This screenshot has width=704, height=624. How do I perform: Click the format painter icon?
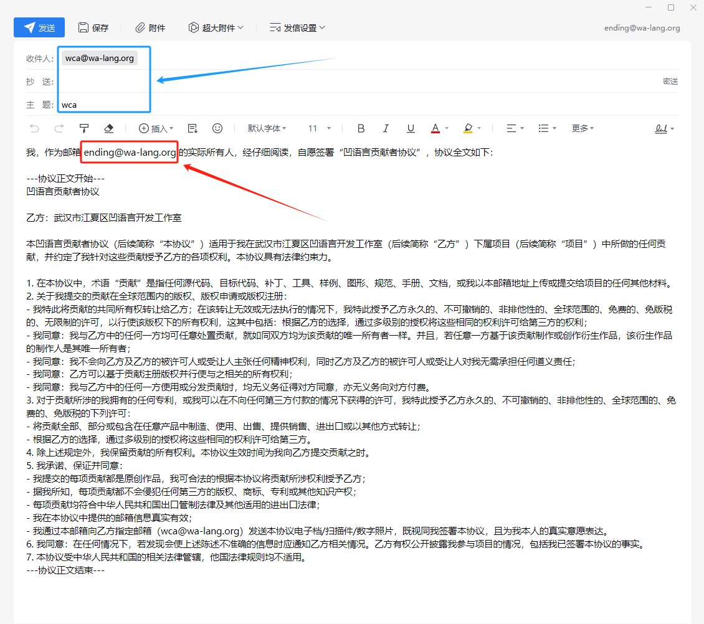click(x=84, y=128)
